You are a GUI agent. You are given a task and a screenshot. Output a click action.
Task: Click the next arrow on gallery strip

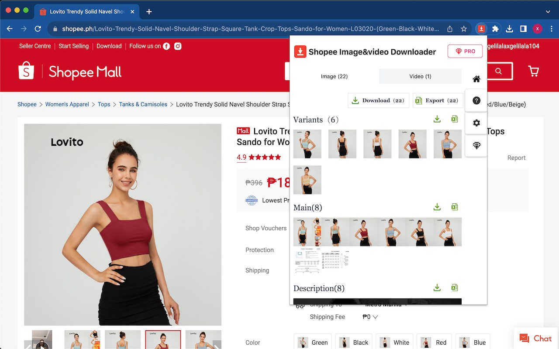pyautogui.click(x=217, y=345)
